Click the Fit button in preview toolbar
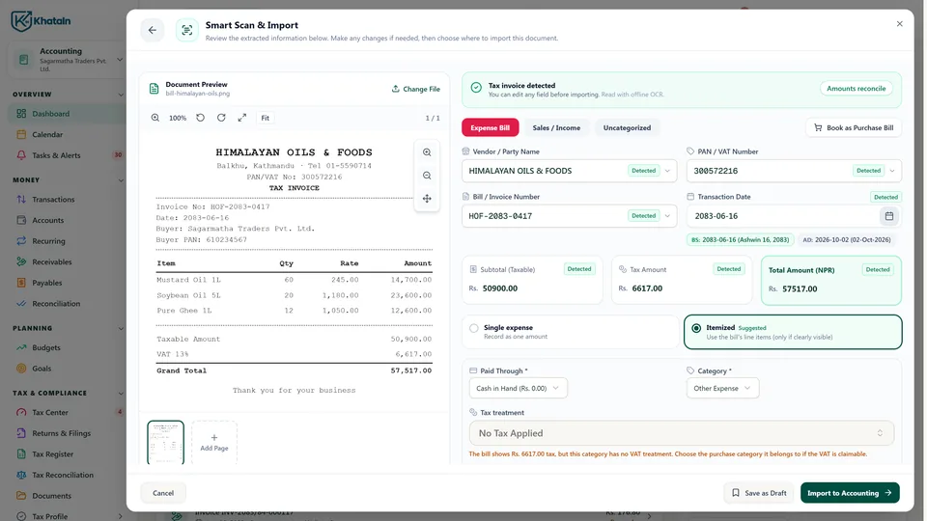Screen dimensions: 927x521 265,118
